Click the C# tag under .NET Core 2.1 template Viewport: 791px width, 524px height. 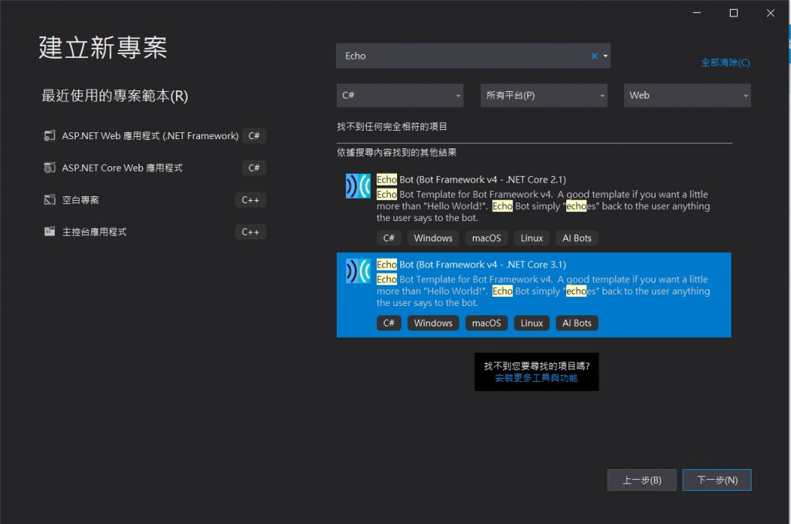[389, 238]
